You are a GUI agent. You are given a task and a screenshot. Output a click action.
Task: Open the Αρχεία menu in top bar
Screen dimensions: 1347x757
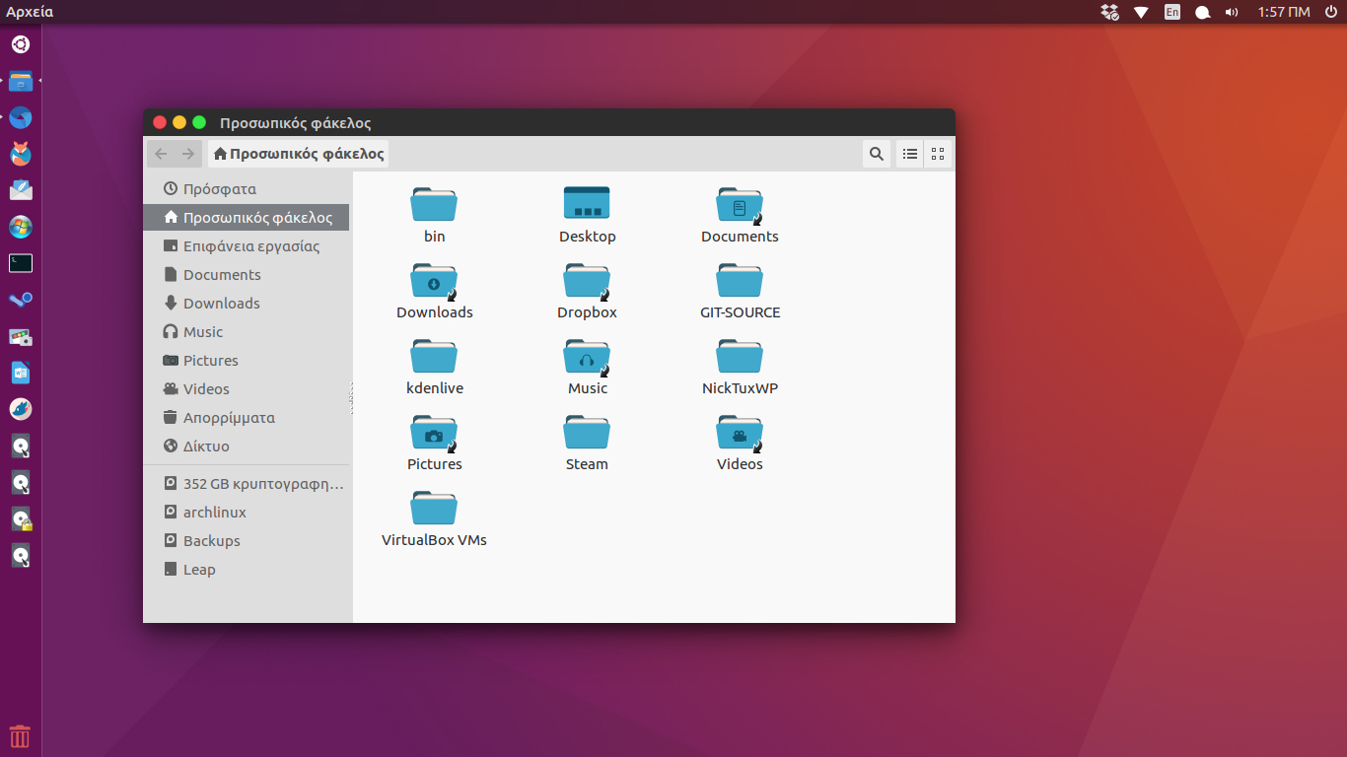(x=30, y=12)
